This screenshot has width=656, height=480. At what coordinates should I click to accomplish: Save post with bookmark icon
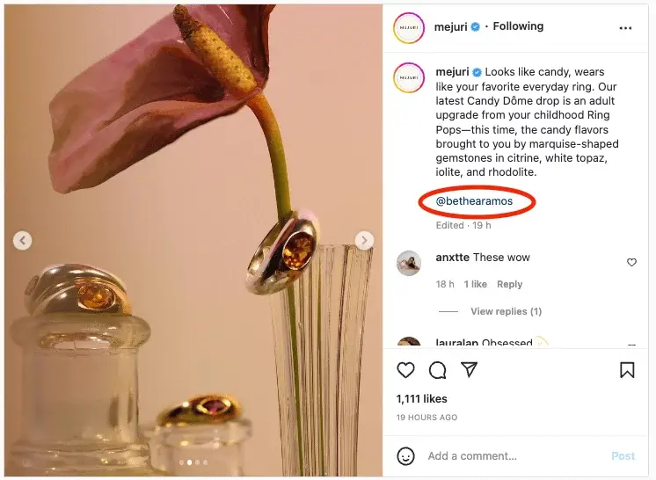[x=627, y=370]
